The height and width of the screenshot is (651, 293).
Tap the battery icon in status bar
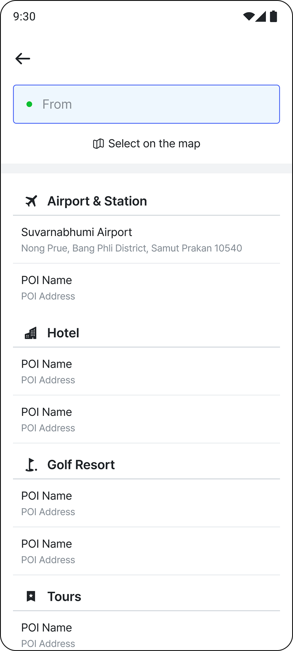(x=273, y=17)
